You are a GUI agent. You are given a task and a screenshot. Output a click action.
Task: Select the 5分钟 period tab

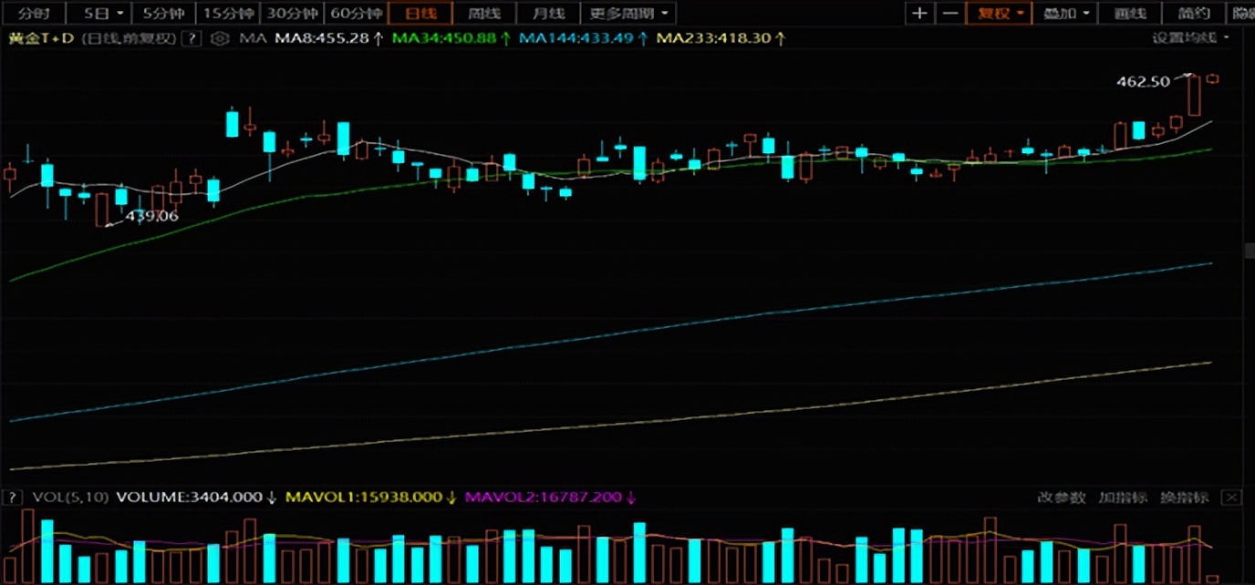click(163, 14)
